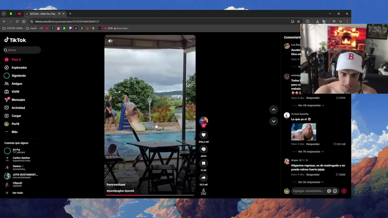This screenshot has width=388, height=218.
Task: Focus the Buscar search field
Action: coord(22,50)
